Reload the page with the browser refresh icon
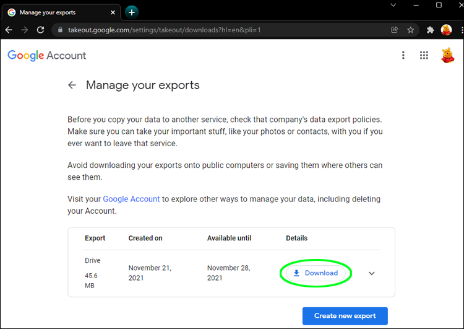Screen dimensions: 464x329 [41, 30]
